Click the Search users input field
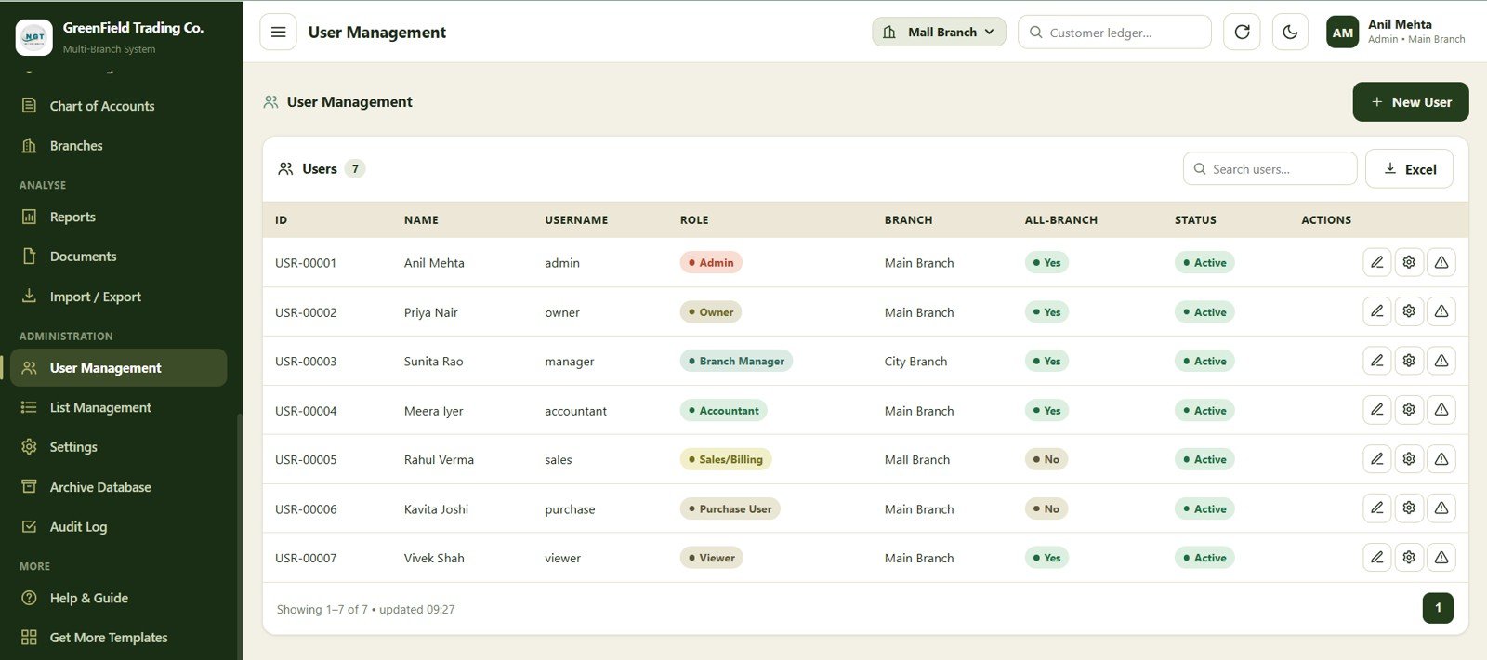1487x660 pixels. coord(1270,169)
